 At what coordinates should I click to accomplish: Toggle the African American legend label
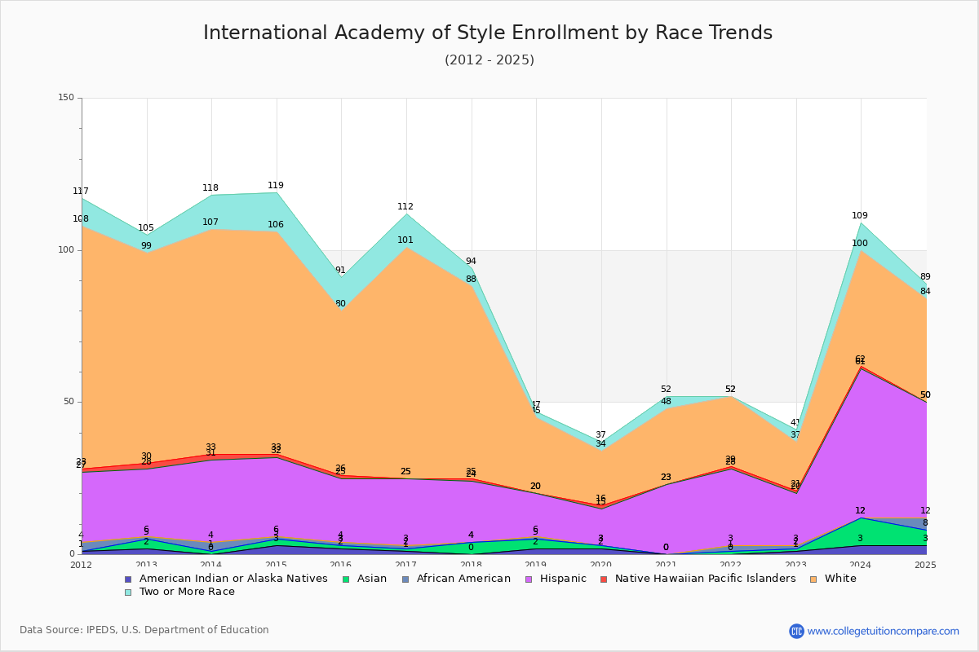(x=462, y=579)
